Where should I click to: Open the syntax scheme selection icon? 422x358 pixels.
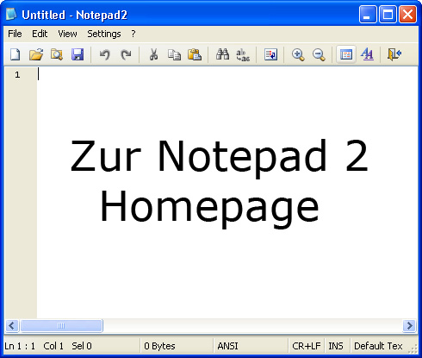[x=346, y=54]
